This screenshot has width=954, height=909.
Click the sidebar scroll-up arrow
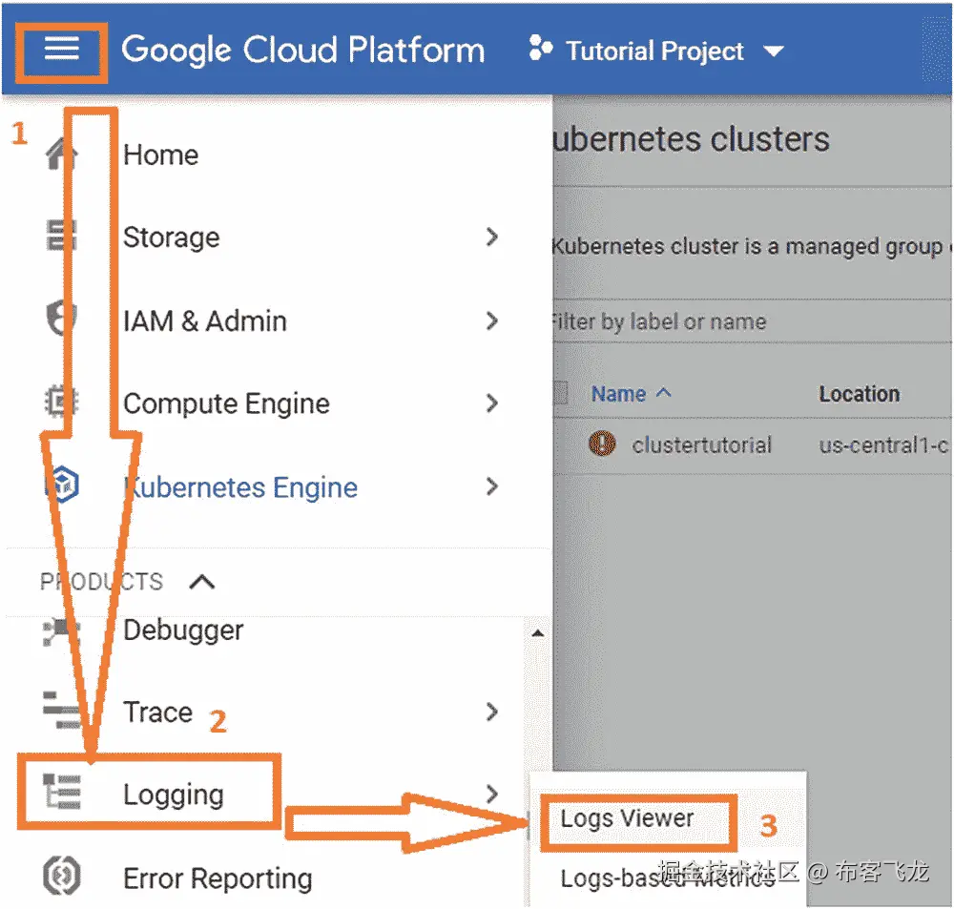(x=537, y=633)
